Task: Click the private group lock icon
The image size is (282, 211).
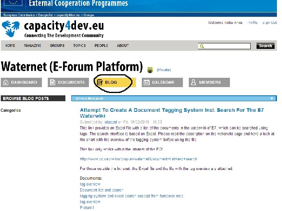Action: pos(150,70)
